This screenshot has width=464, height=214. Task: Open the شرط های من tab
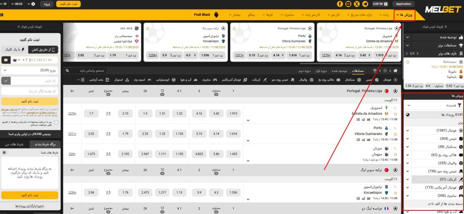(x=15, y=144)
